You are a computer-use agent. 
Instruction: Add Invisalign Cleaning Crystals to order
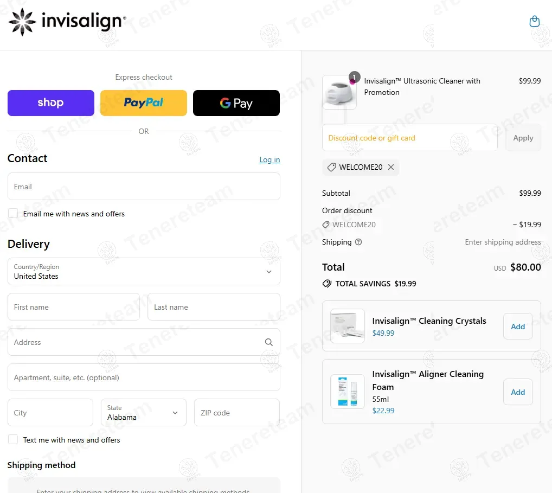(x=518, y=326)
